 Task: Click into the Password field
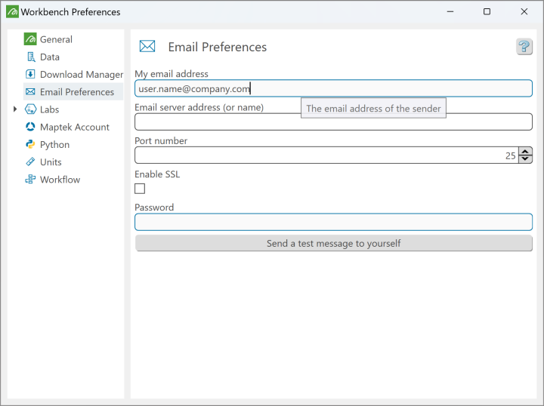tap(333, 222)
